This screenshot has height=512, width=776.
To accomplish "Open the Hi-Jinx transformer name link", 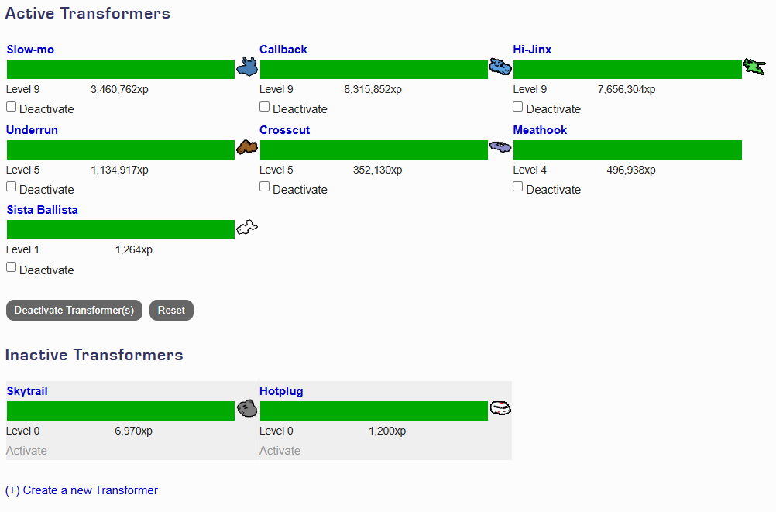I will pos(532,50).
